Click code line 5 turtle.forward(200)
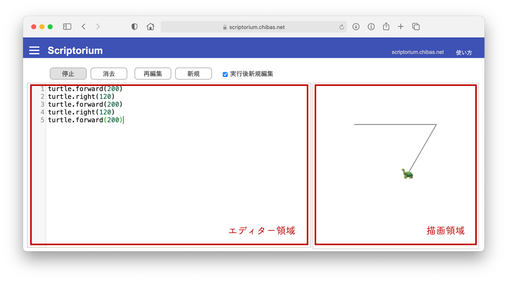 click(85, 120)
